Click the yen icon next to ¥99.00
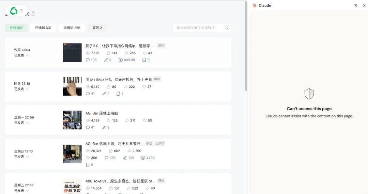The height and width of the screenshot is (194, 368). 120,60
